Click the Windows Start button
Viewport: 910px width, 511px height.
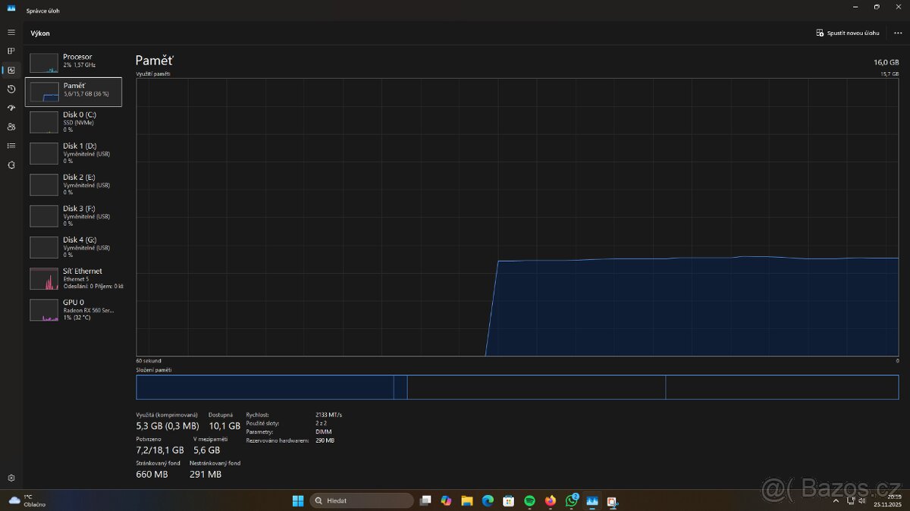click(x=298, y=501)
